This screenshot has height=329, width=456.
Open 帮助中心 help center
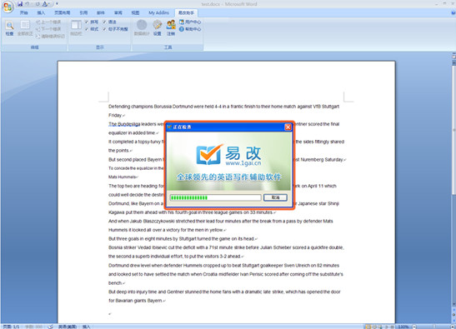pyautogui.click(x=190, y=29)
